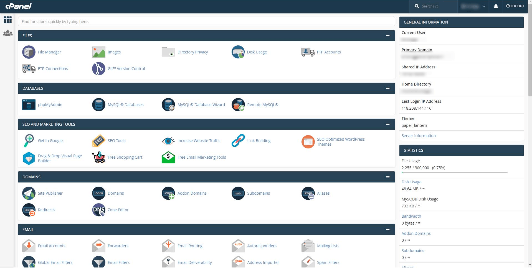Open the notifications bell icon

[496, 6]
